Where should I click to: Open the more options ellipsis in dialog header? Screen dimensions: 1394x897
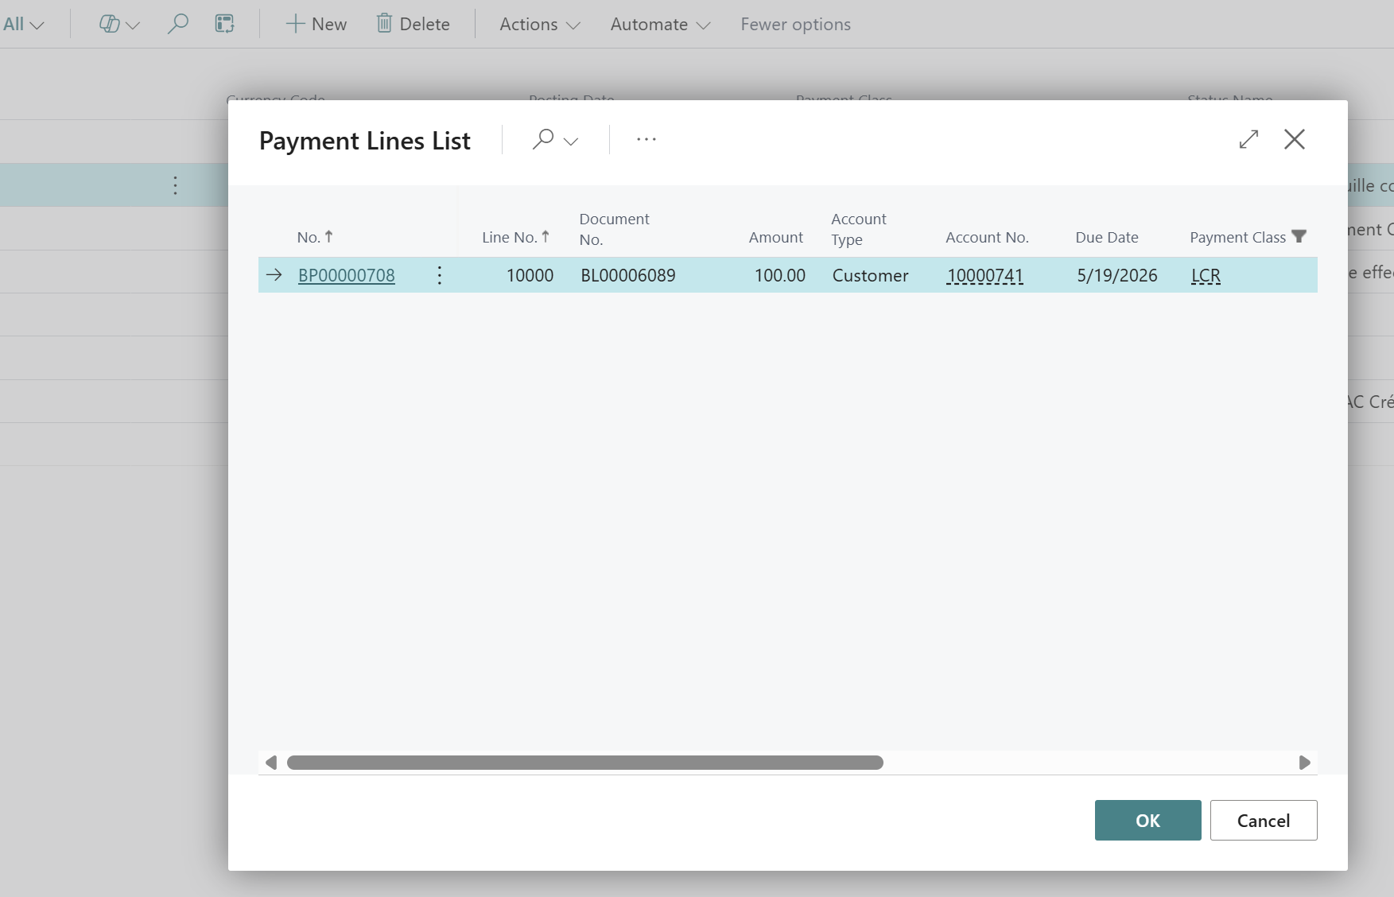point(646,140)
